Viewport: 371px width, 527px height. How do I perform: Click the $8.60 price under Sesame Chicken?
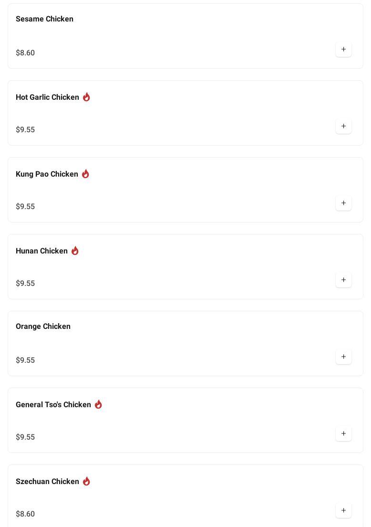(25, 53)
